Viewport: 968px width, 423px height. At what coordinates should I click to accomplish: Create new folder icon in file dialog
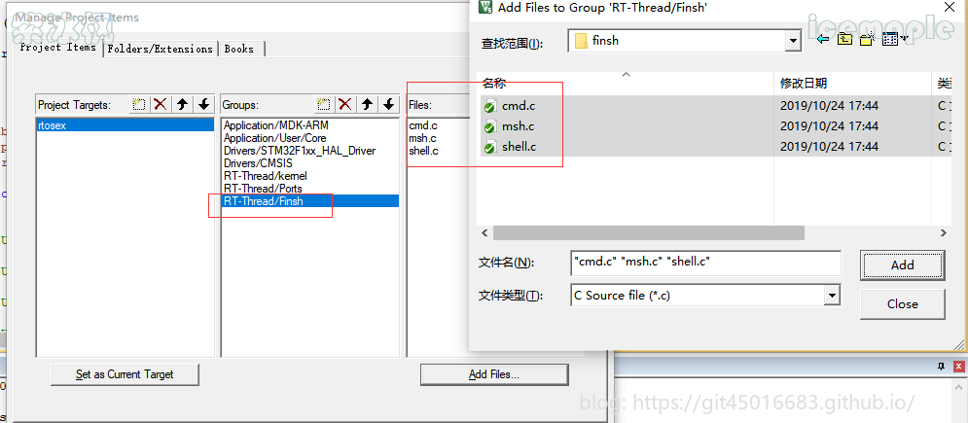pyautogui.click(x=868, y=40)
